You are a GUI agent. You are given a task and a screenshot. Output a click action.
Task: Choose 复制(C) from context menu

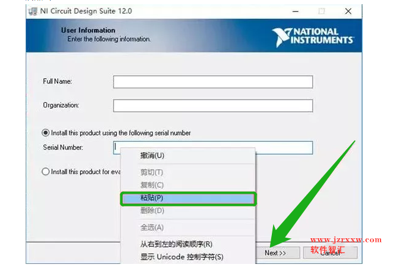[188, 185]
